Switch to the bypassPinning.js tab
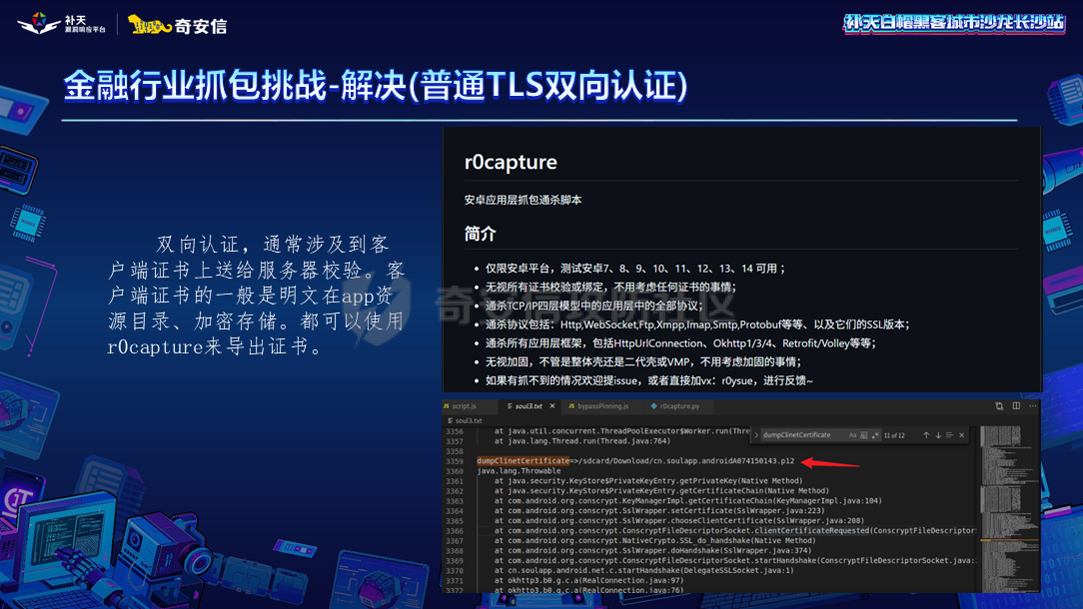Screen dimensions: 1083x609 click(602, 406)
